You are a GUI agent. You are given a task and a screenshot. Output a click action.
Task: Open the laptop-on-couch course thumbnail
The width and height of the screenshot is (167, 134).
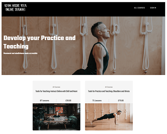pyautogui.click(x=57, y=117)
